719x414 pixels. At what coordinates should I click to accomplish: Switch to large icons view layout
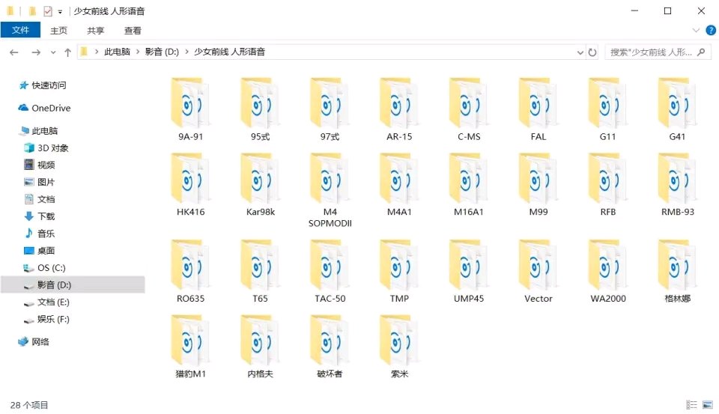(708, 404)
